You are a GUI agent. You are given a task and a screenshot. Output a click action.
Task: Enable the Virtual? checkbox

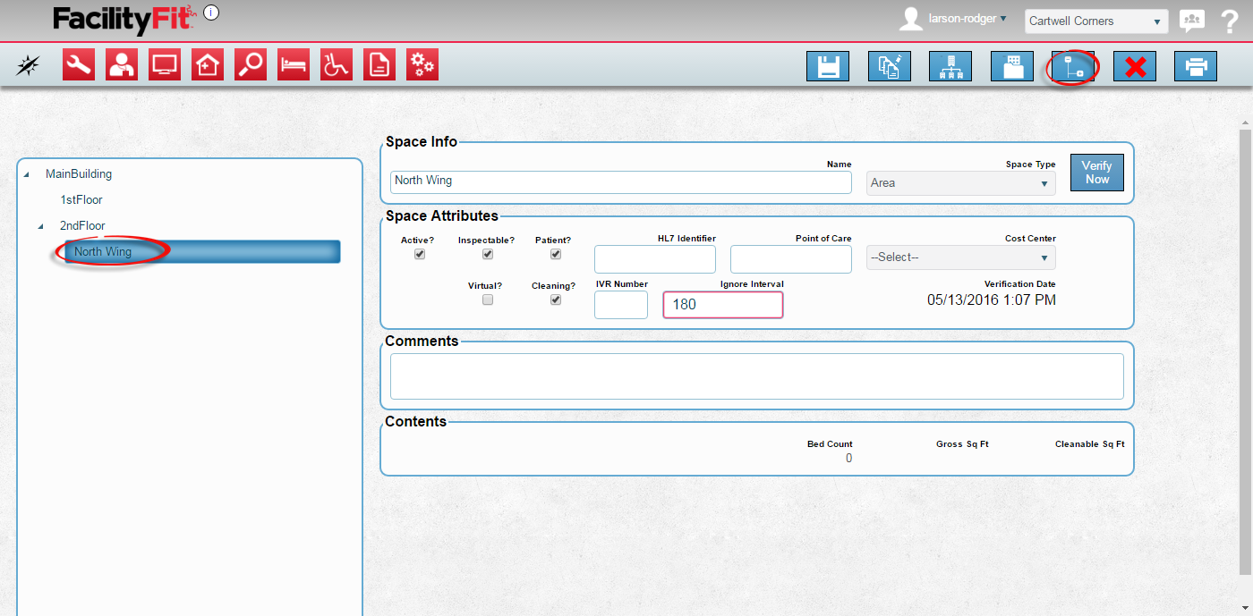click(488, 300)
